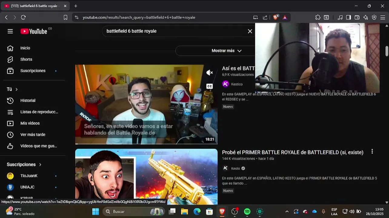Open Spotify from the taskbar

tap(247, 211)
